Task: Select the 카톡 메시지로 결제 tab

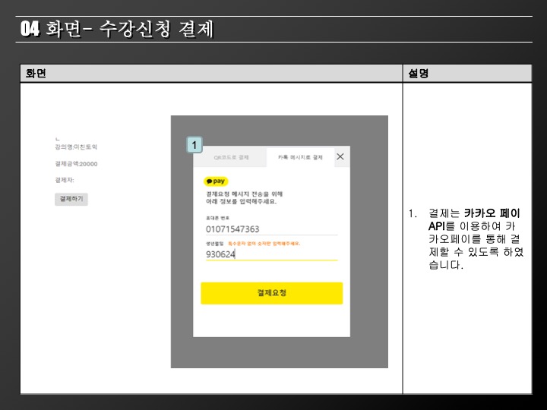Action: click(x=300, y=158)
